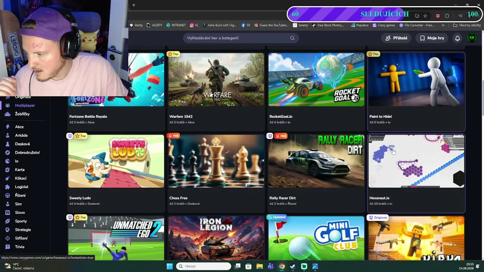Click the Io category Pac-Man icon

pos(7,161)
